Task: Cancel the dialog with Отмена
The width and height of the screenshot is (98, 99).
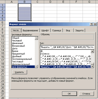Action: point(86,94)
